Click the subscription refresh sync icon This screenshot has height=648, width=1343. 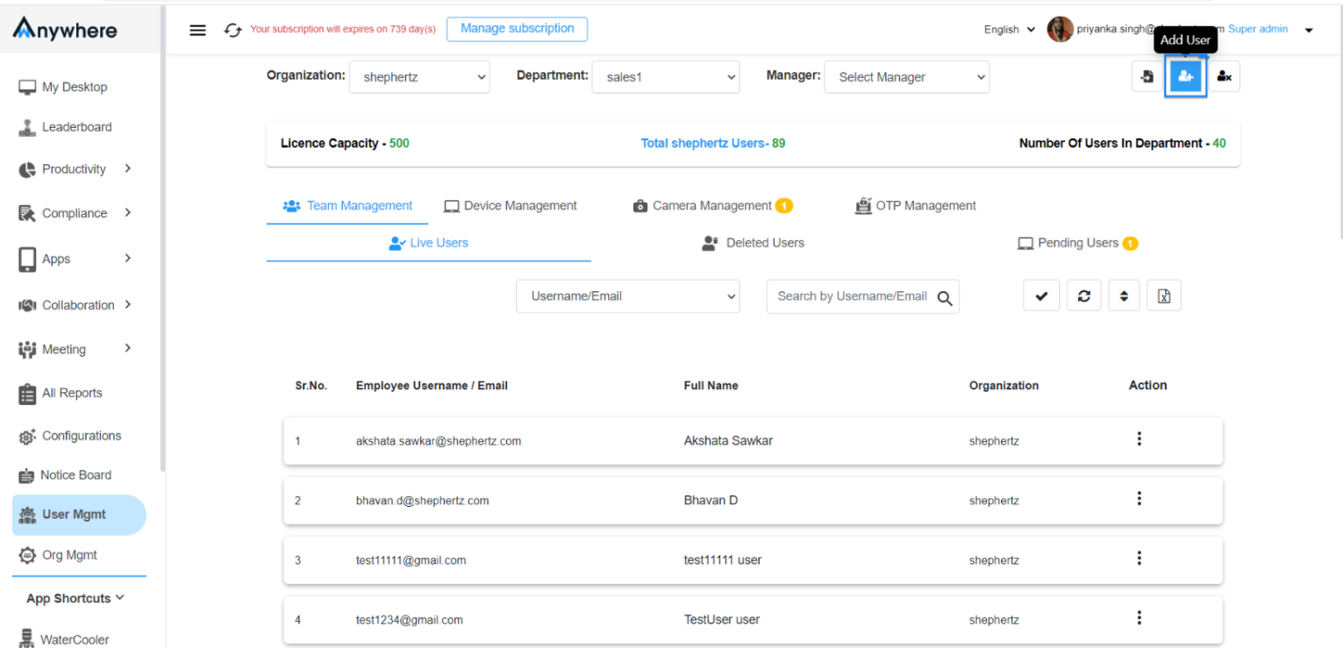[x=232, y=30]
